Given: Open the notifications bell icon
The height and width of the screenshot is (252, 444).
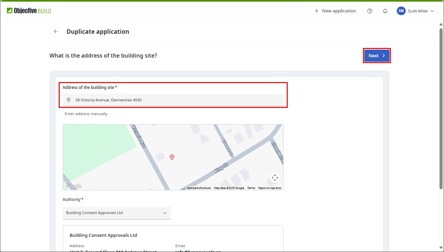Looking at the screenshot, I should click(385, 11).
